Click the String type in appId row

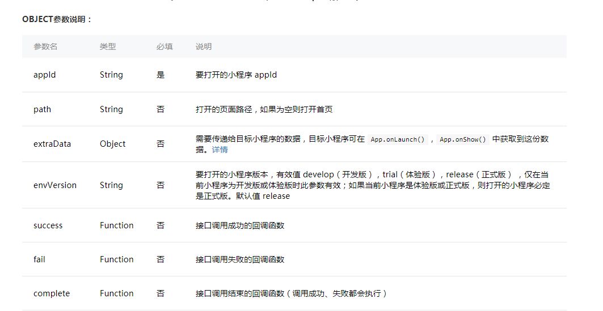click(112, 75)
